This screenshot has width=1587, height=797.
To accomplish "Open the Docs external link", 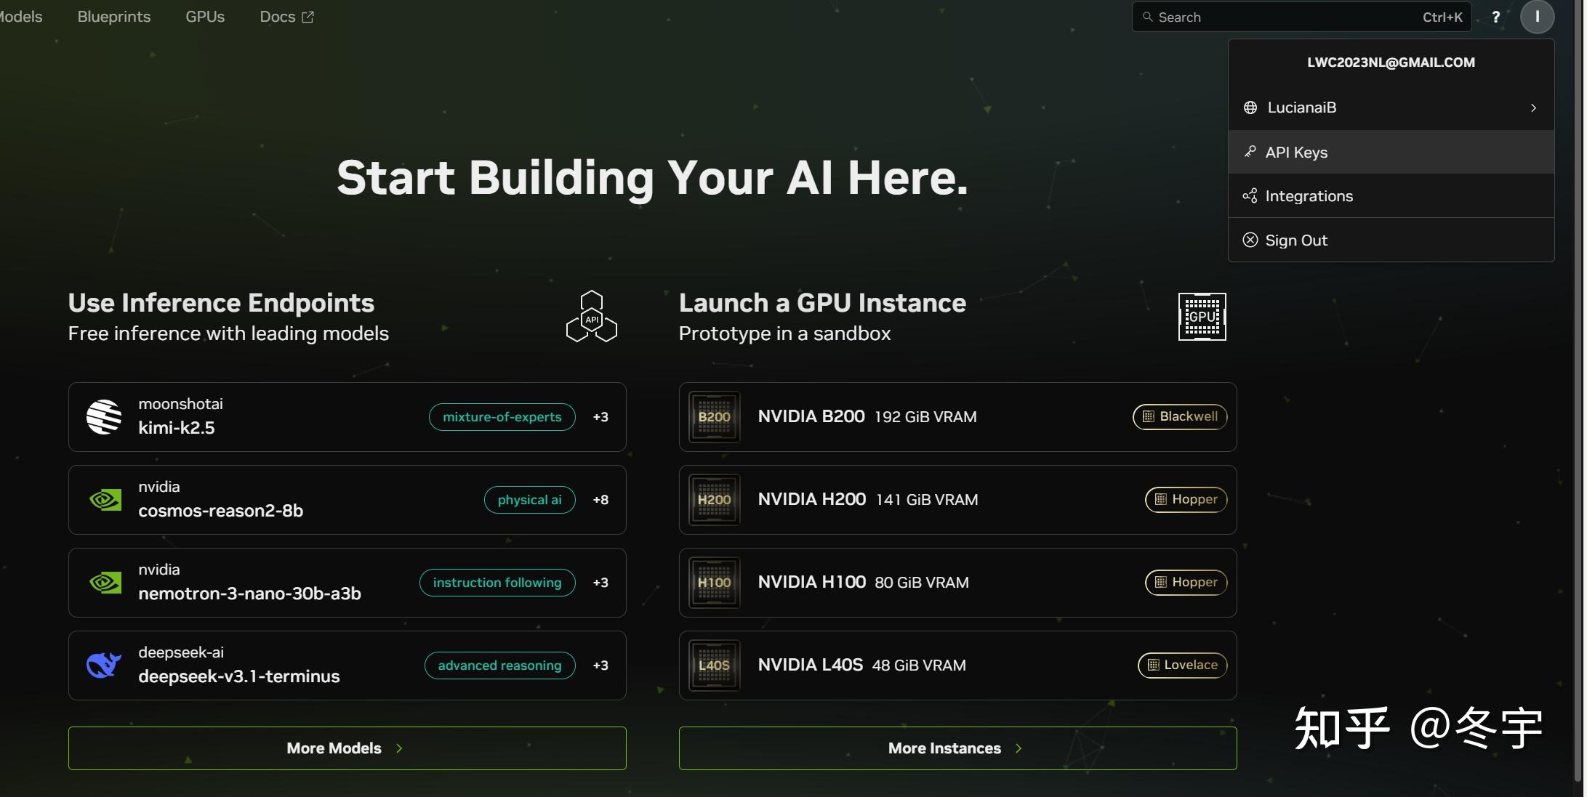I will point(286,17).
